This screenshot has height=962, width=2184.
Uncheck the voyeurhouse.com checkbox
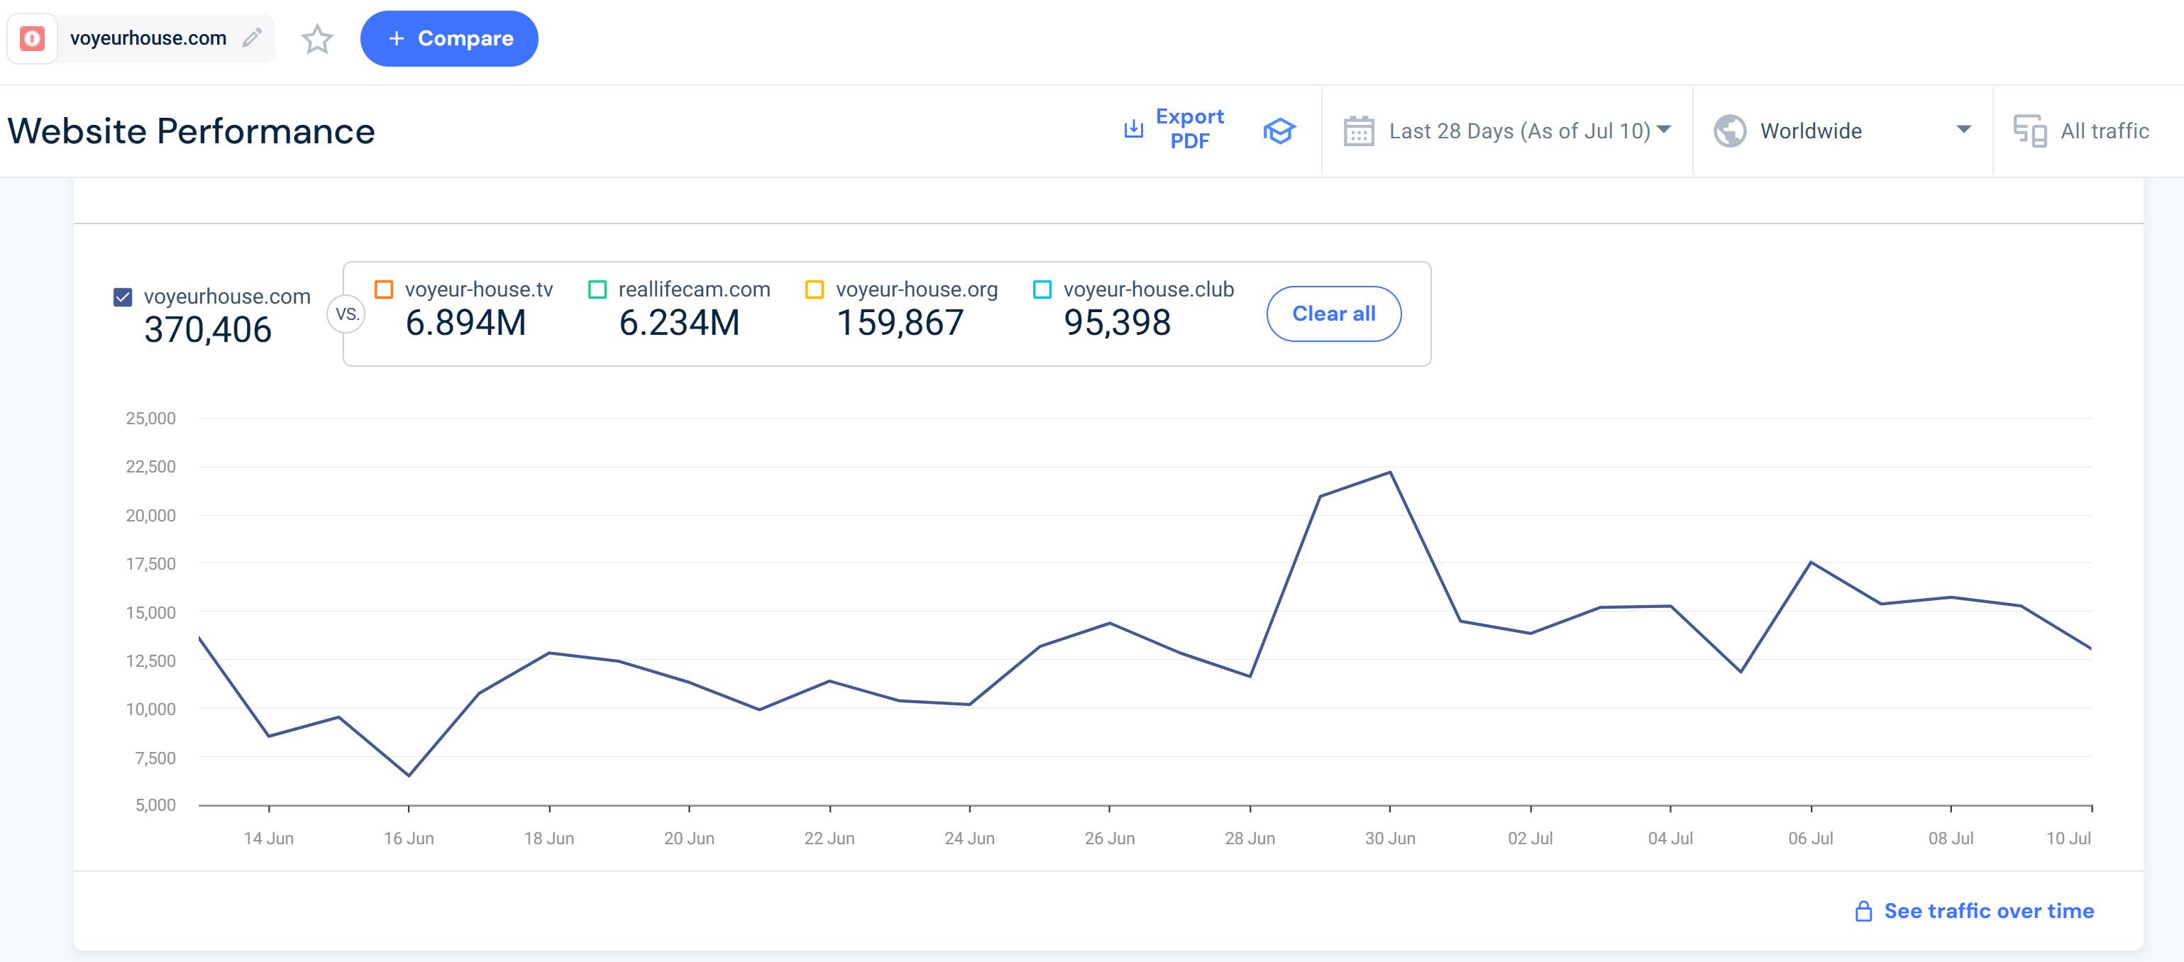[123, 297]
